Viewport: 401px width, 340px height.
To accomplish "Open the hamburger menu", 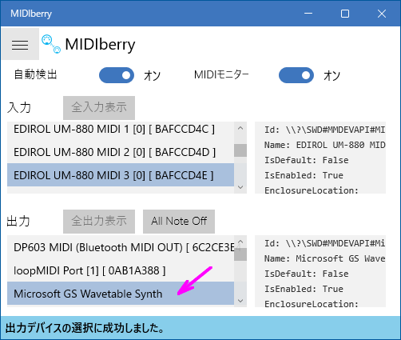I will tap(20, 44).
